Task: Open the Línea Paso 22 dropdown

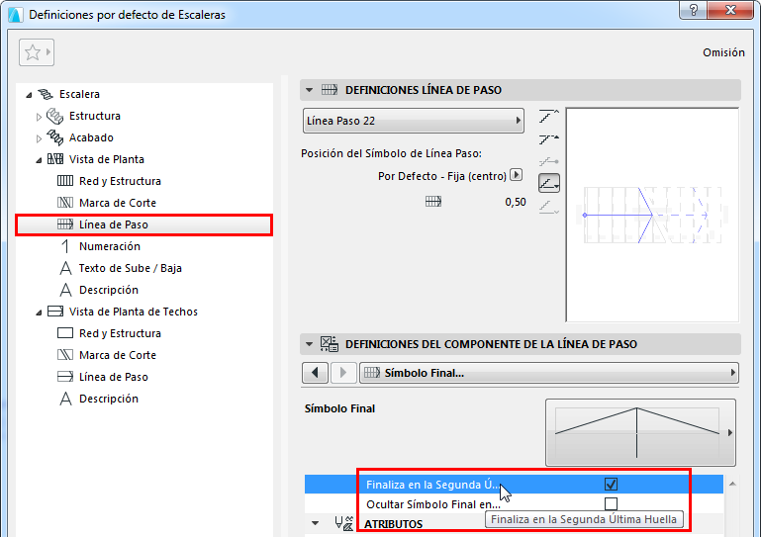Action: click(414, 121)
